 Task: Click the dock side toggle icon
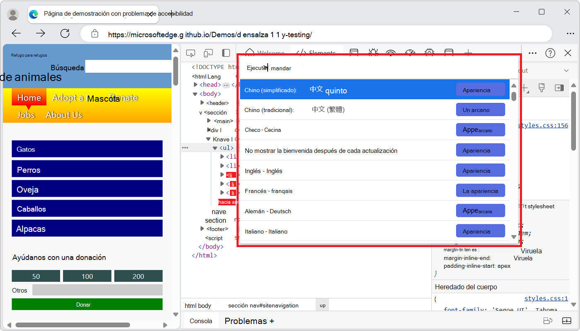pyautogui.click(x=226, y=53)
